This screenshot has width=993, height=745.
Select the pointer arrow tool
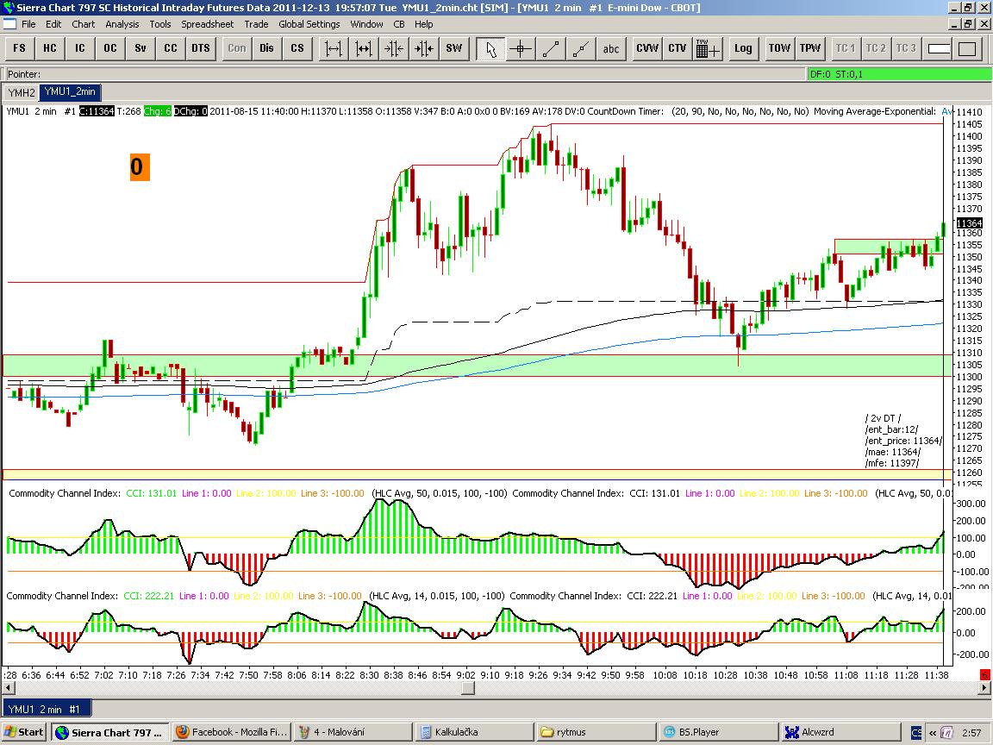[x=491, y=48]
